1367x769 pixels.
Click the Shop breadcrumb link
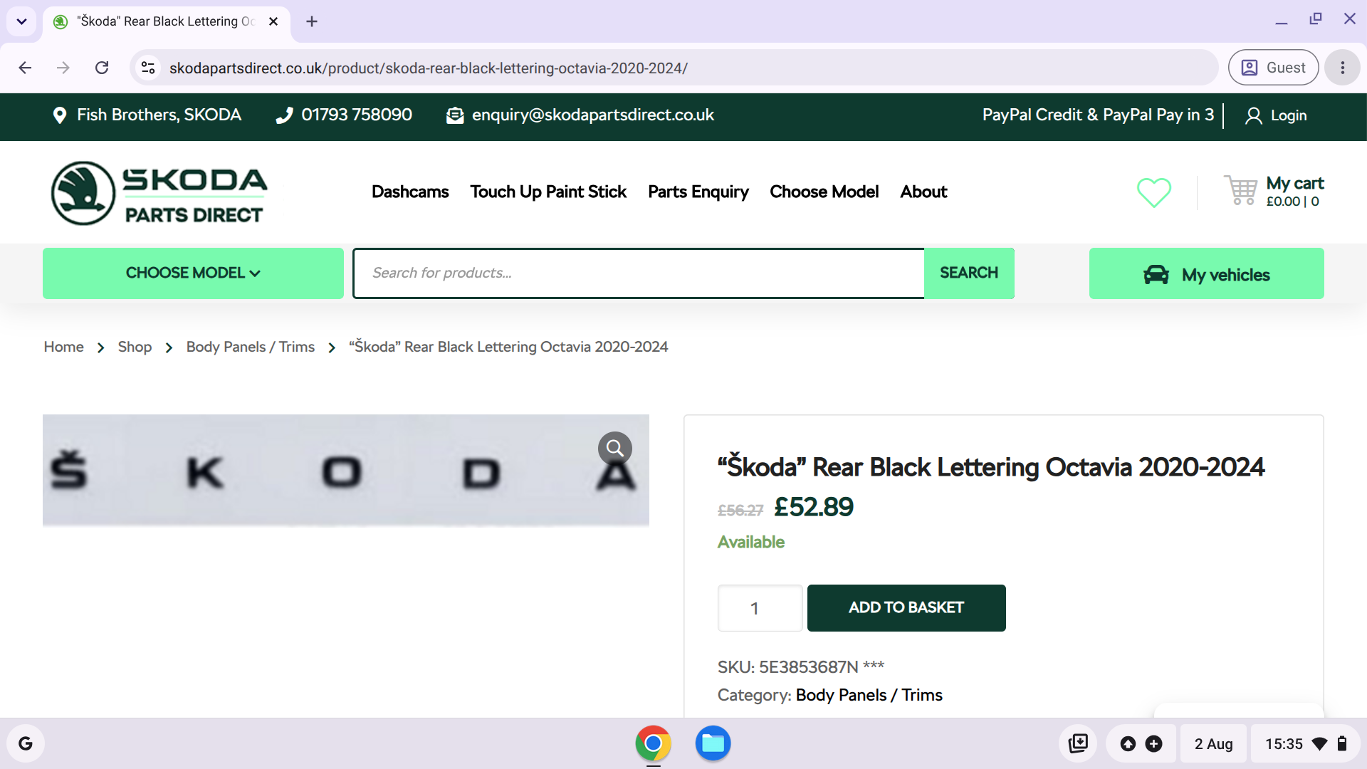(x=135, y=347)
